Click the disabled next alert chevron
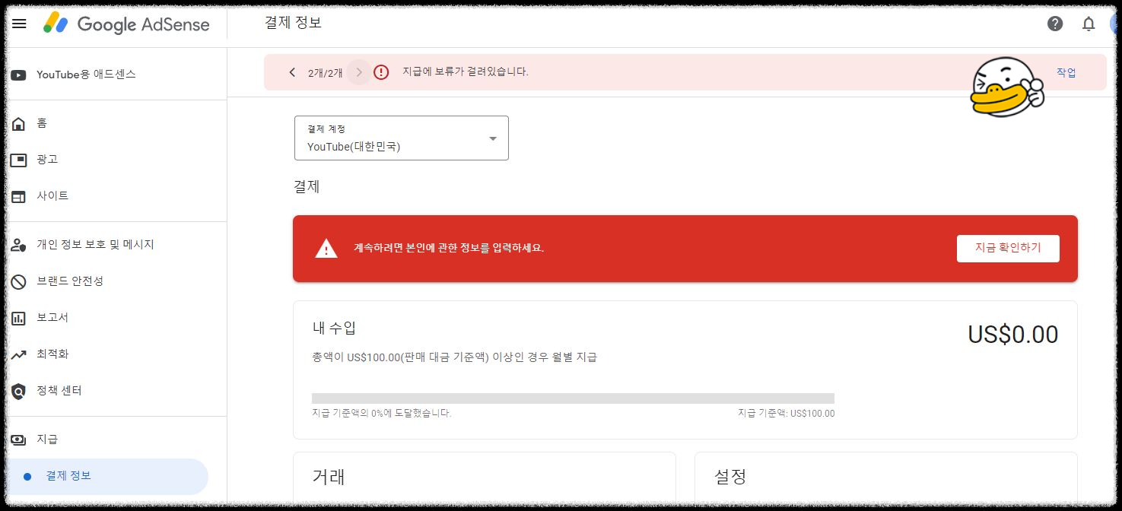This screenshot has width=1122, height=511. (359, 72)
